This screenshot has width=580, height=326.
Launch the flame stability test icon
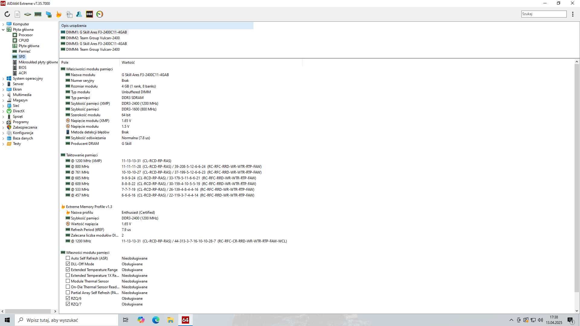tap(59, 14)
